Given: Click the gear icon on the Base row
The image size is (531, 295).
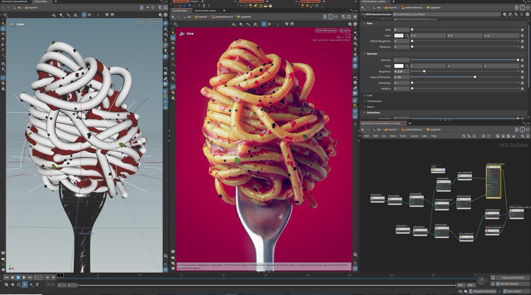Looking at the screenshot, I should [x=522, y=30].
